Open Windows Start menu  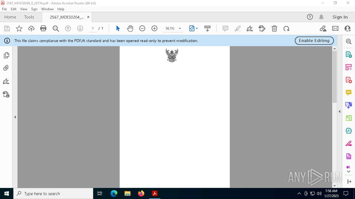click(x=7, y=193)
